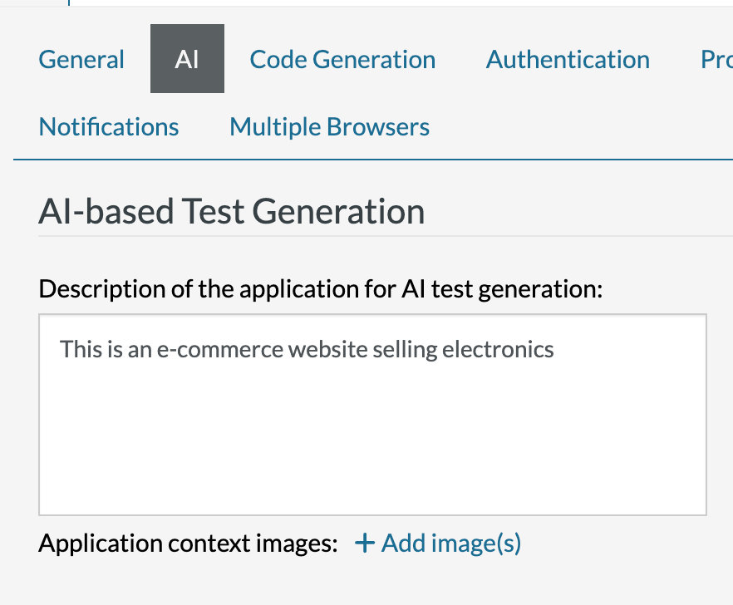733x605 pixels.
Task: Focus the application description text area
Action: coord(372,415)
